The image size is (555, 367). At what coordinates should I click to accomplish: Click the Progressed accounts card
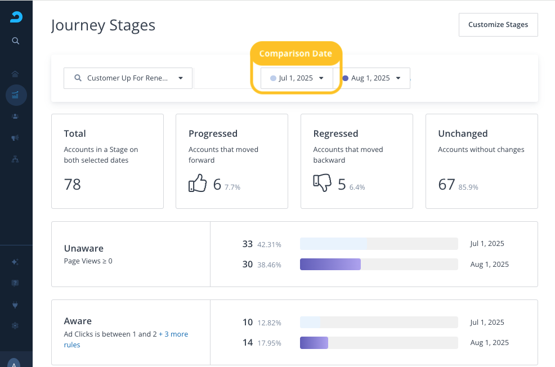pyautogui.click(x=231, y=161)
